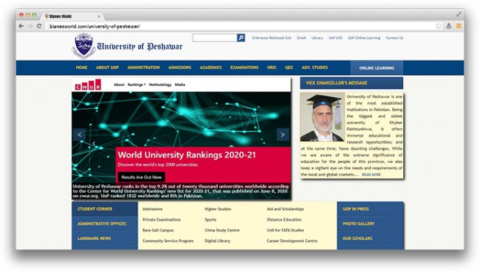Expand the Rankings dropdown in banner
480x272 pixels.
[137, 84]
